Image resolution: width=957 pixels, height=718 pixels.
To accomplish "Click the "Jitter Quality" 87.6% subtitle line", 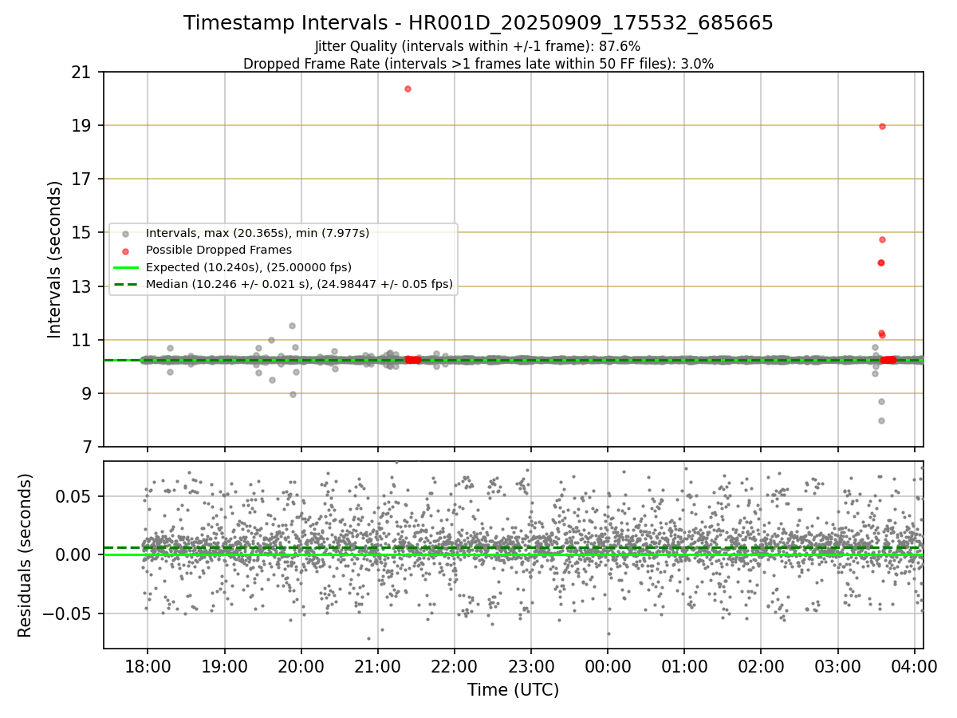I will [478, 47].
